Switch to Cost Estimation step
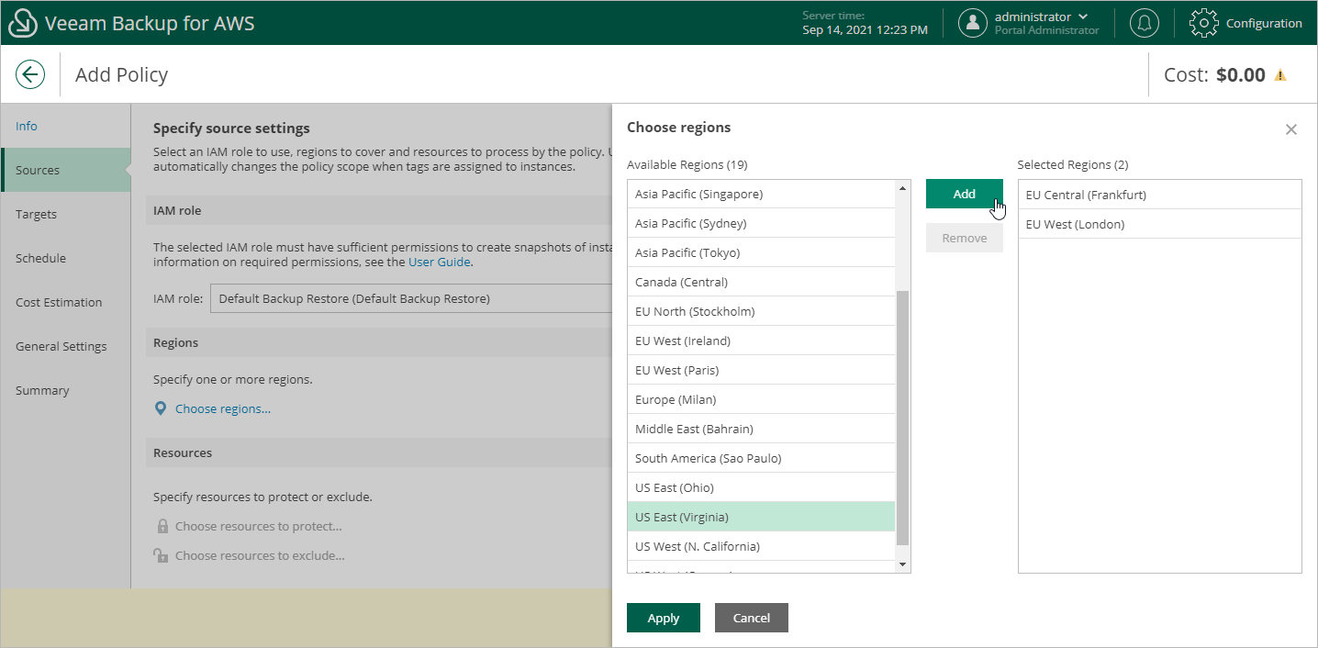 coord(59,302)
